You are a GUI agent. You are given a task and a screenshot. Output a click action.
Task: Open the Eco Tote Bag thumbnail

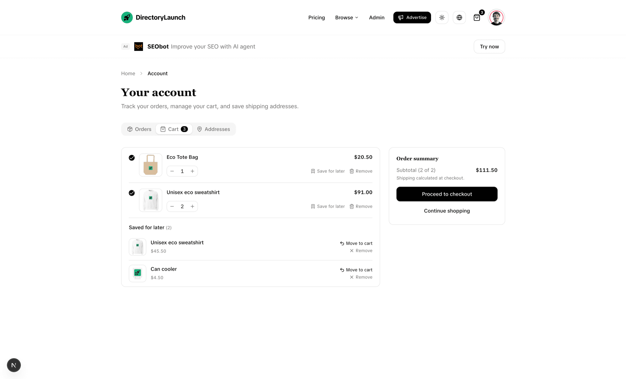[151, 165]
